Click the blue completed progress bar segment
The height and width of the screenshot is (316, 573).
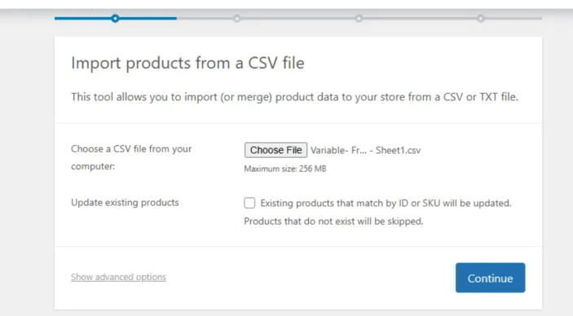click(116, 18)
